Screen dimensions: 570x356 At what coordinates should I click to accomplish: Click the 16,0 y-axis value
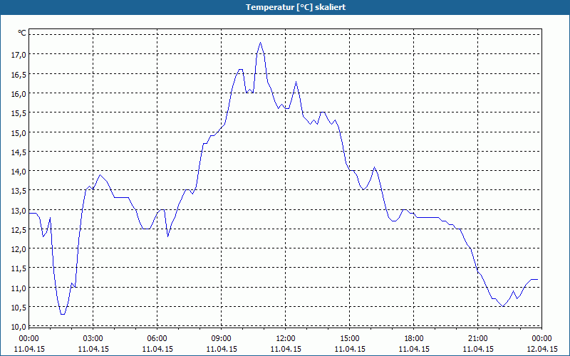click(x=19, y=94)
